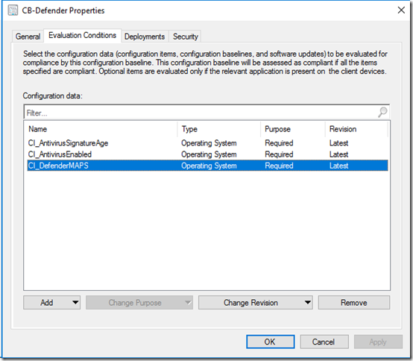
Task: Confirm with the OK button
Action: [271, 342]
